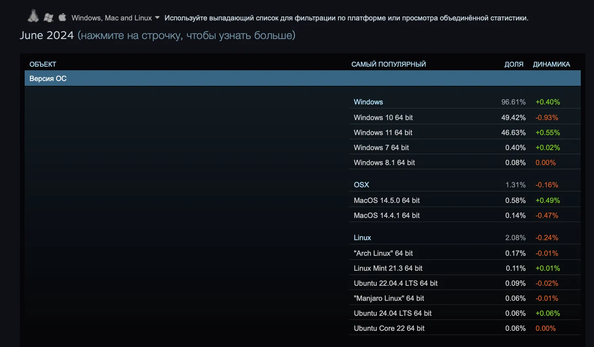Click the -0.16% OSX change value
The image size is (594, 347).
coord(547,185)
